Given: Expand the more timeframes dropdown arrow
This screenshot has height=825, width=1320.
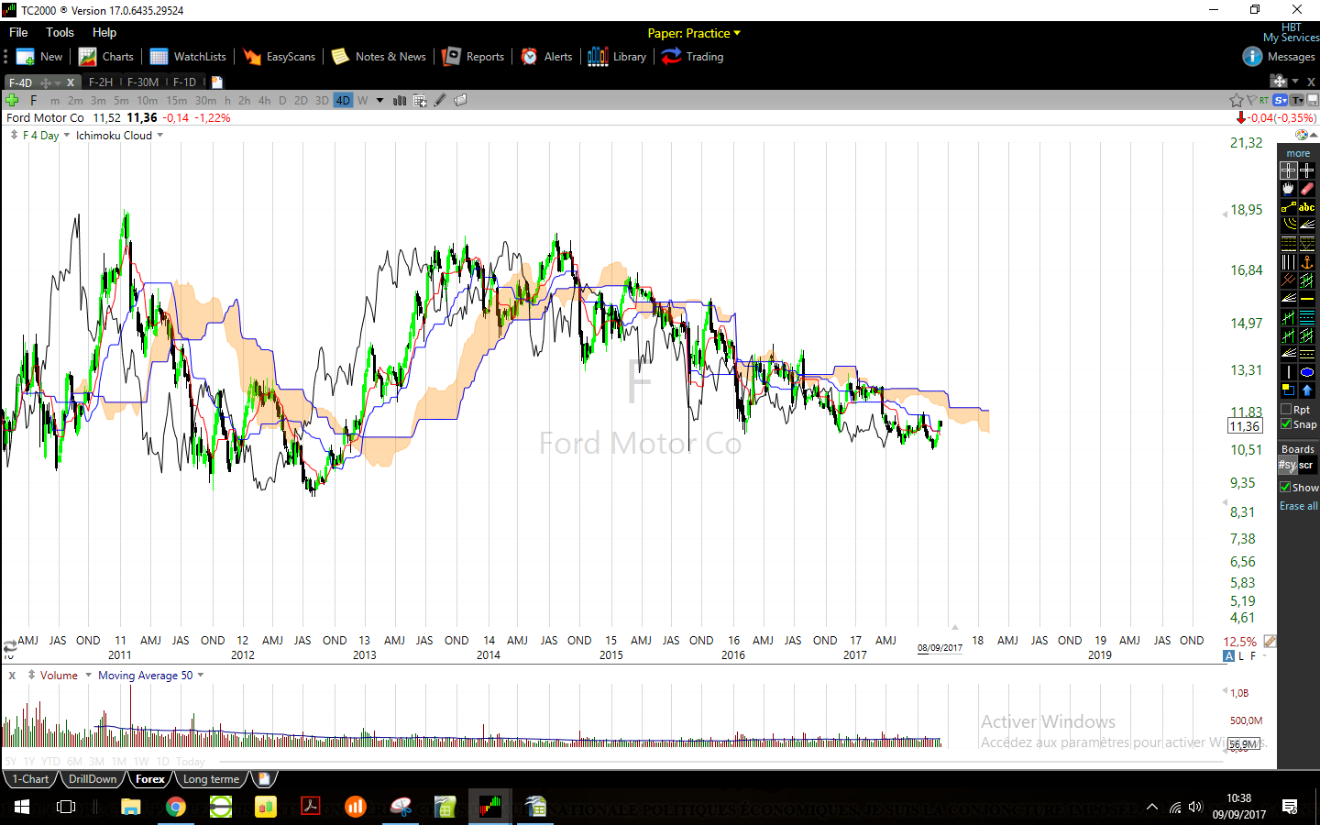Looking at the screenshot, I should pyautogui.click(x=379, y=101).
